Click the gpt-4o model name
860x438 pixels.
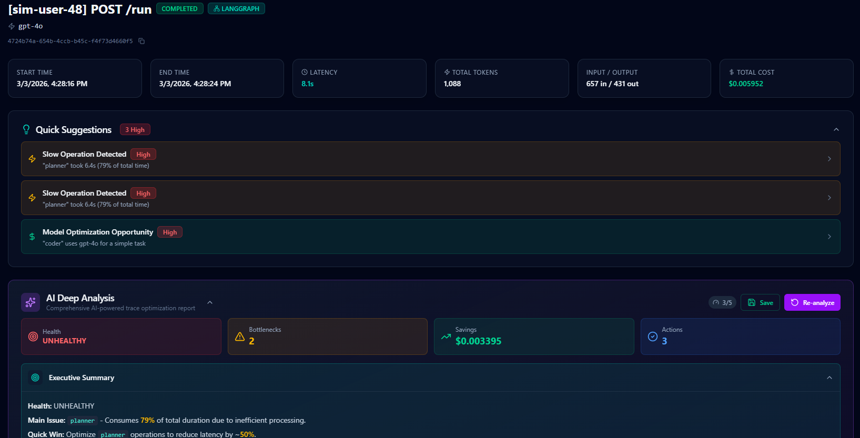tap(31, 26)
